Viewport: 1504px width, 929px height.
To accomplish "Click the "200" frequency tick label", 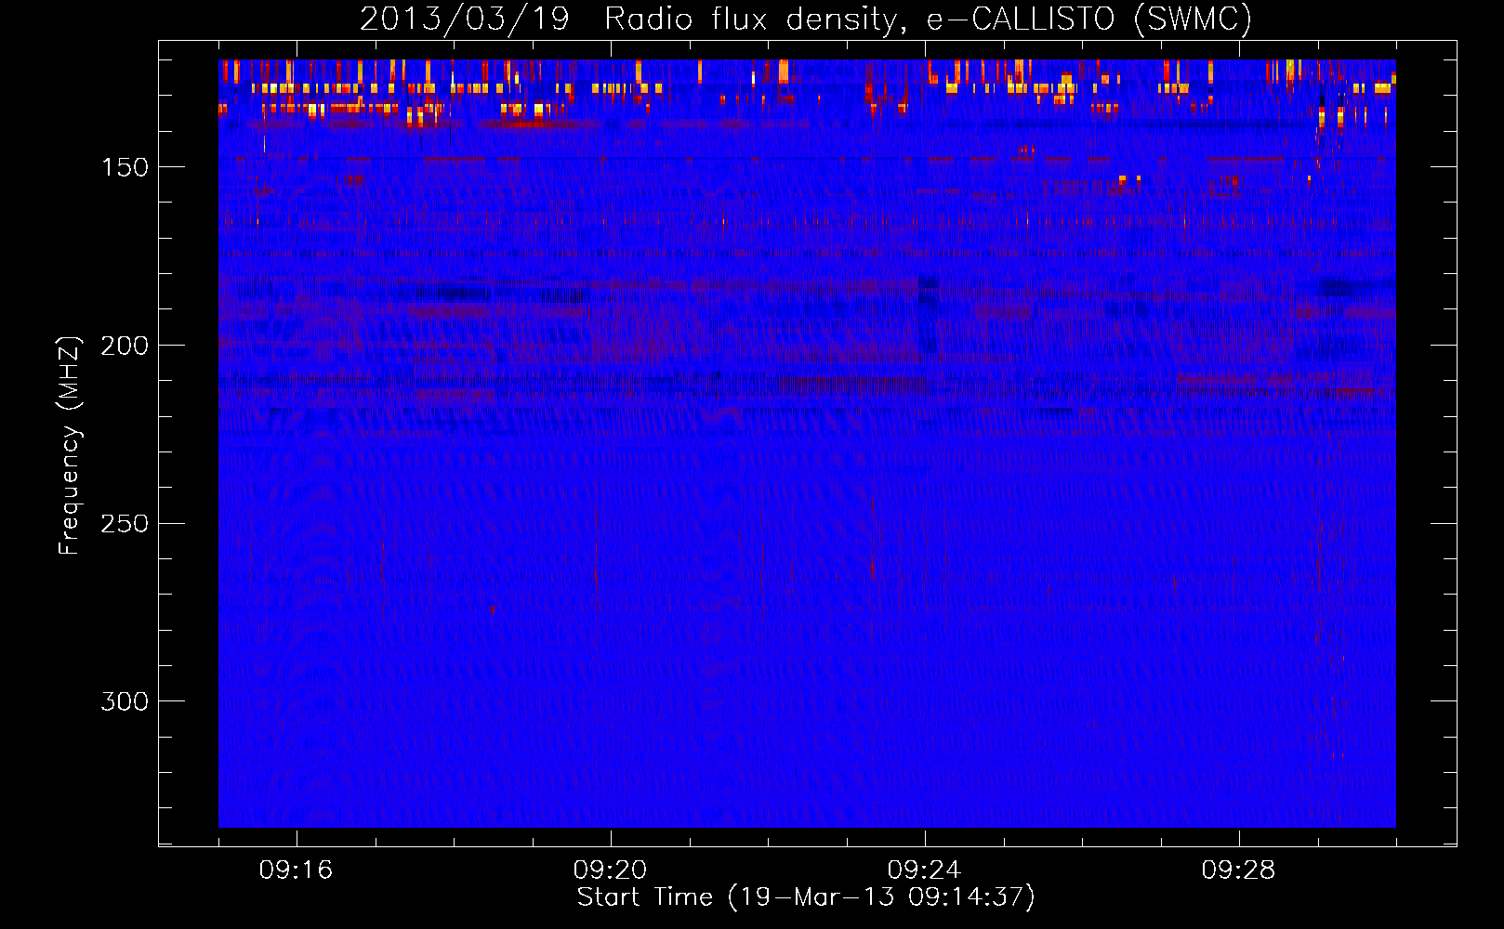I will [x=125, y=346].
